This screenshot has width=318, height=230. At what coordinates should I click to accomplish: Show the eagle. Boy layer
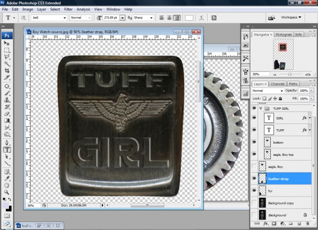coord(254,166)
